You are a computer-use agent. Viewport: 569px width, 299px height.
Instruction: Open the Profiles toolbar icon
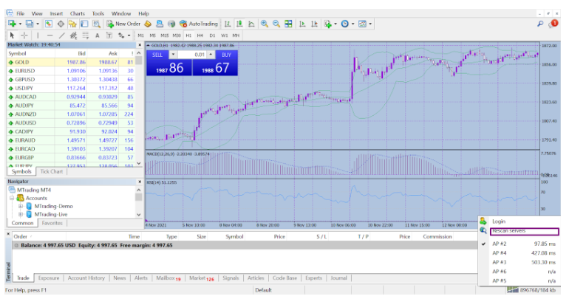coord(30,24)
